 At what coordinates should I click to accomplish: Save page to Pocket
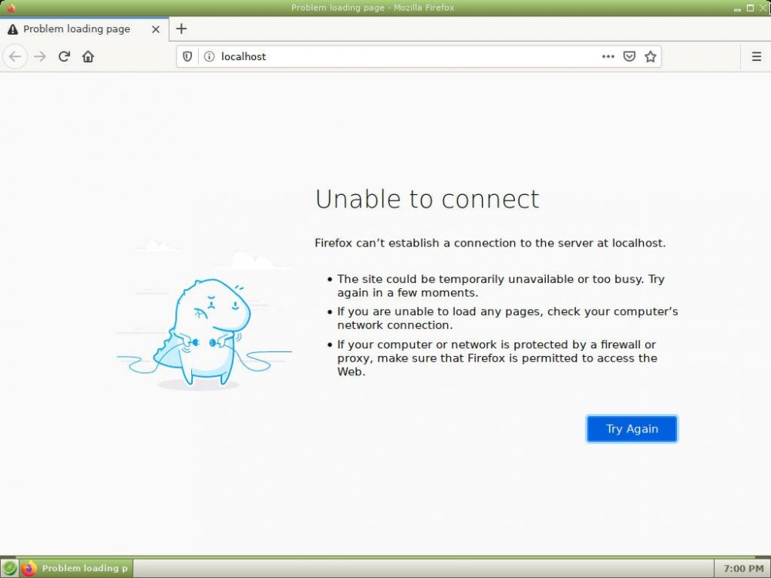[629, 56]
